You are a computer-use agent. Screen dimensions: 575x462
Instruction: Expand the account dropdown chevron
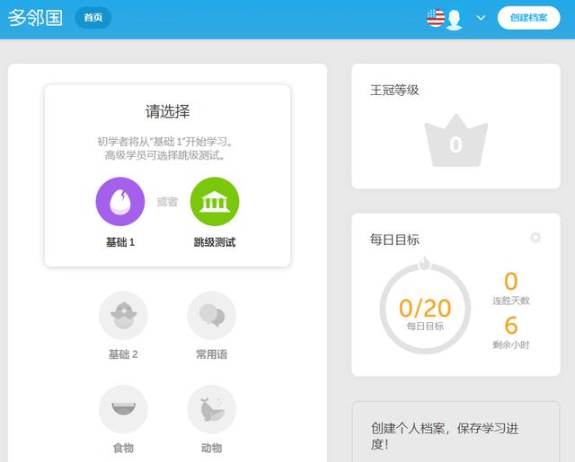[481, 18]
